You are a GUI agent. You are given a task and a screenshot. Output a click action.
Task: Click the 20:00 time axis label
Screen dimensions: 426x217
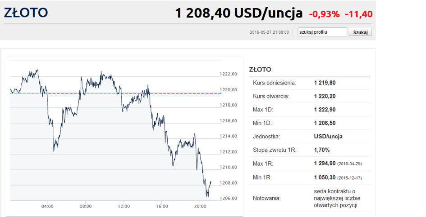click(200, 206)
